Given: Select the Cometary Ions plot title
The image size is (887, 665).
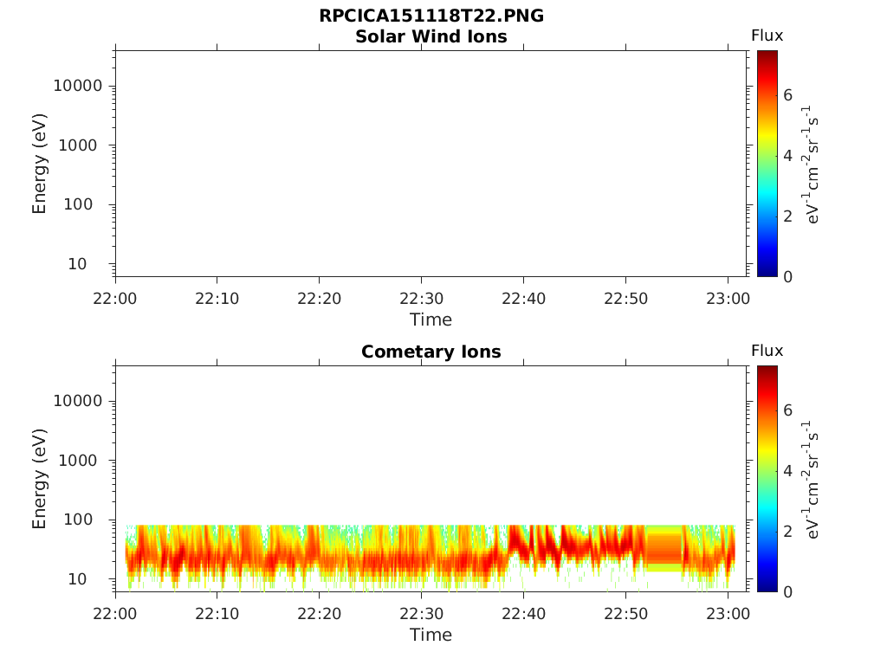Looking at the screenshot, I should click(431, 352).
